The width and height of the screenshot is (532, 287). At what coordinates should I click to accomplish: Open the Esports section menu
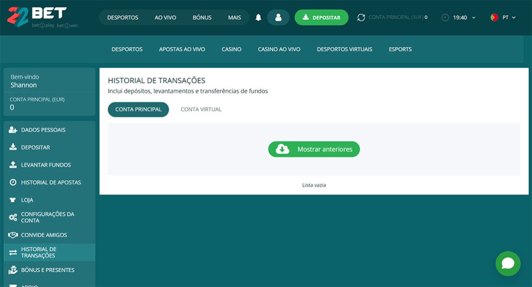click(400, 49)
